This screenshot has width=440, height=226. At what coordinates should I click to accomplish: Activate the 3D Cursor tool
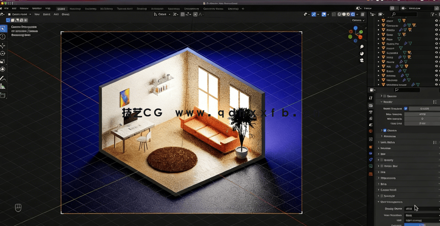pyautogui.click(x=3, y=37)
